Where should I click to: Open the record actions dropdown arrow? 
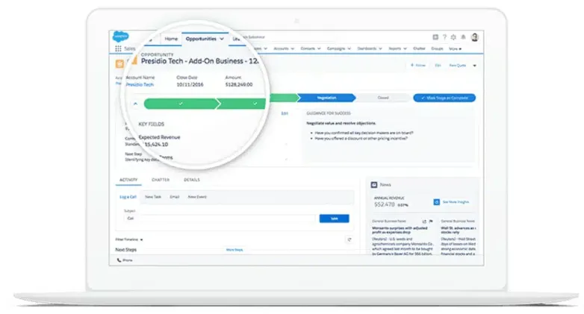coord(474,66)
